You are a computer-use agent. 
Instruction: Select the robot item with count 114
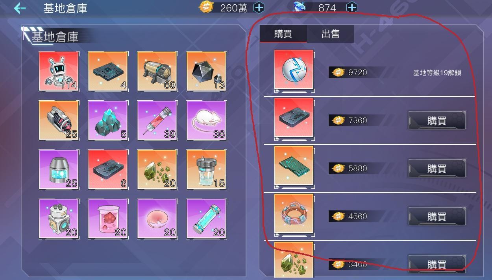tap(59, 71)
